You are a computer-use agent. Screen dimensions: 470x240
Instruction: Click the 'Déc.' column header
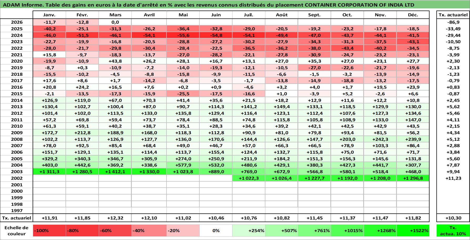tap(413, 15)
